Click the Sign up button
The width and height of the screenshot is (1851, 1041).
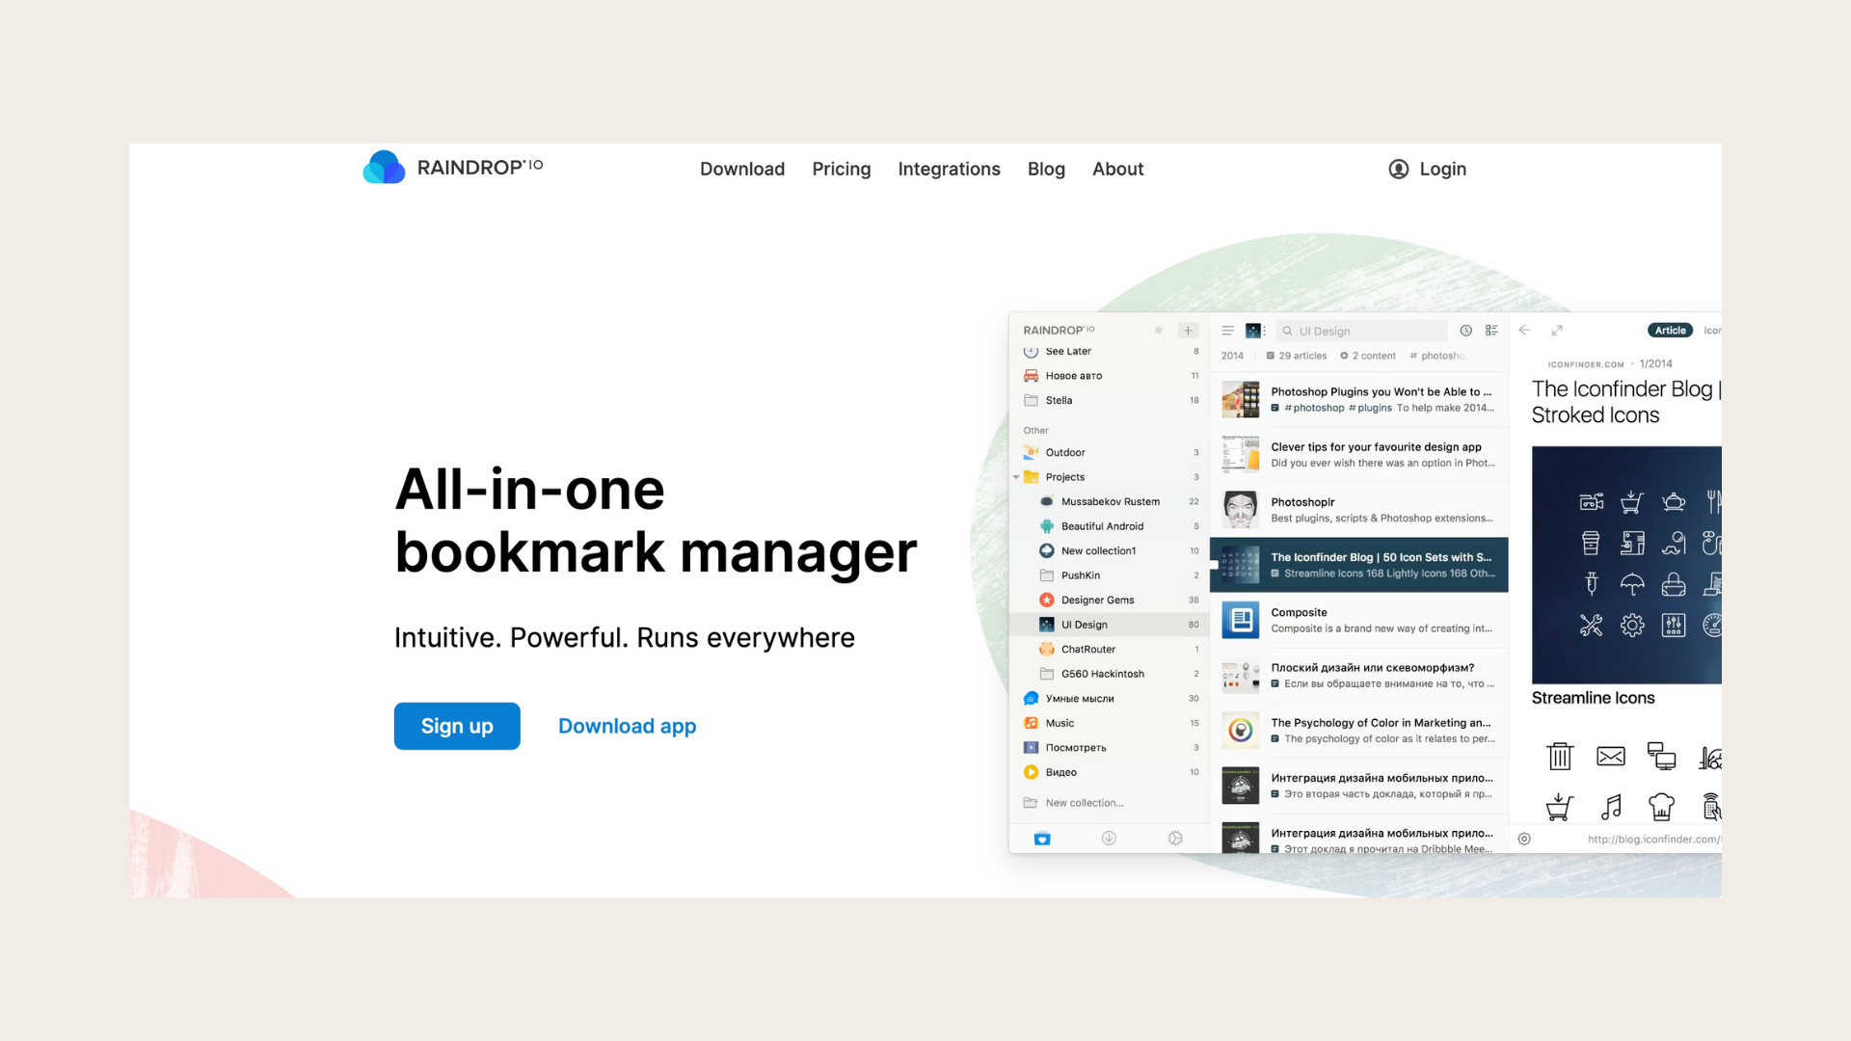pyautogui.click(x=458, y=726)
